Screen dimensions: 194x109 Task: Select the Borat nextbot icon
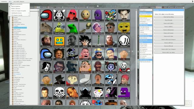[124, 15]
